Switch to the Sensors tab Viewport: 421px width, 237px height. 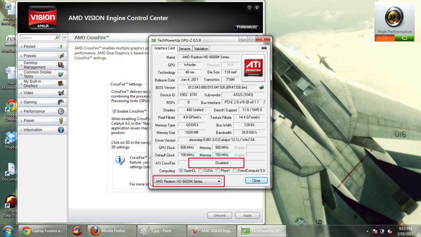click(185, 48)
